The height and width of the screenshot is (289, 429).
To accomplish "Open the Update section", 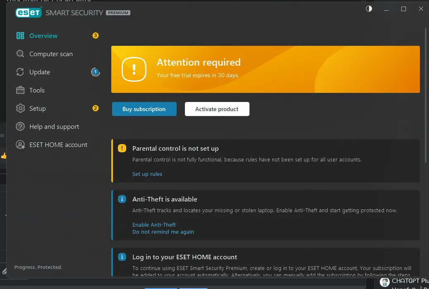I will coord(40,72).
